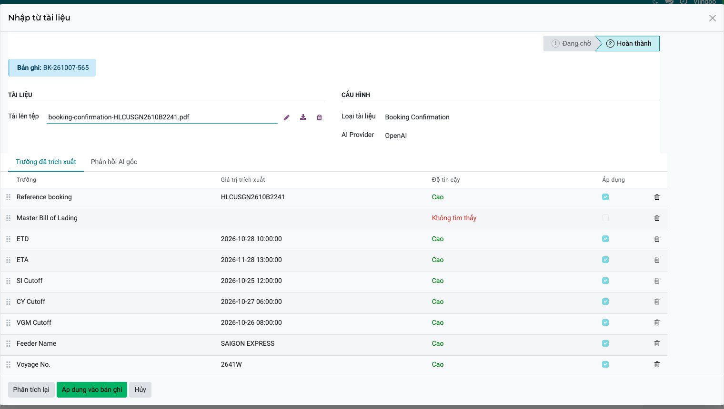
Task: Cancel with the Hủy button
Action: coord(140,390)
